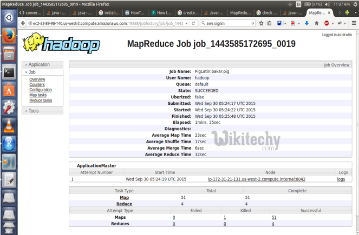Open the Map tasks link in sidebar
The width and height of the screenshot is (359, 235).
click(38, 95)
